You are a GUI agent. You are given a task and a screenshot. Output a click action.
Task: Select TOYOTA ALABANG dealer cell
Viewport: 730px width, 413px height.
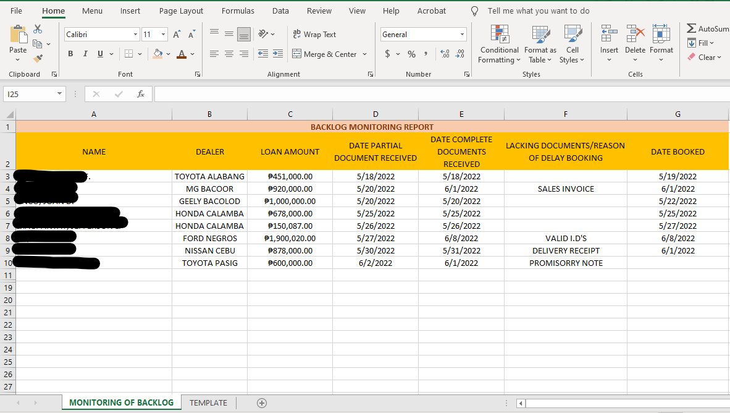(x=209, y=176)
